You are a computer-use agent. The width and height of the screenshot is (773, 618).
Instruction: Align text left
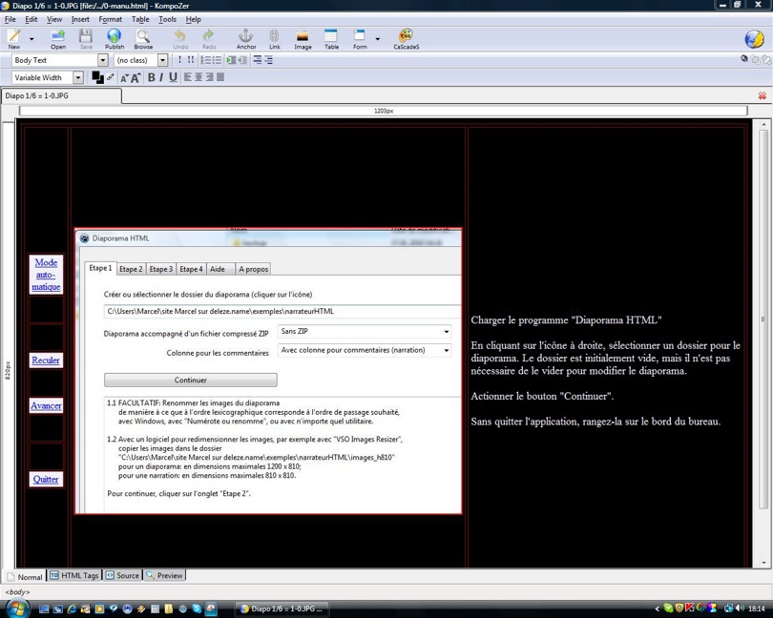click(187, 77)
